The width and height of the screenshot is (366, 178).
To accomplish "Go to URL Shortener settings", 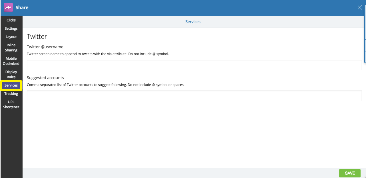I will click(x=11, y=105).
